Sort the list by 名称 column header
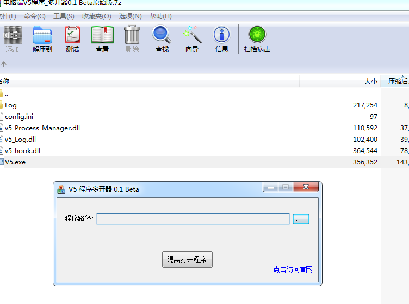This screenshot has width=409, height=304. click(x=150, y=81)
